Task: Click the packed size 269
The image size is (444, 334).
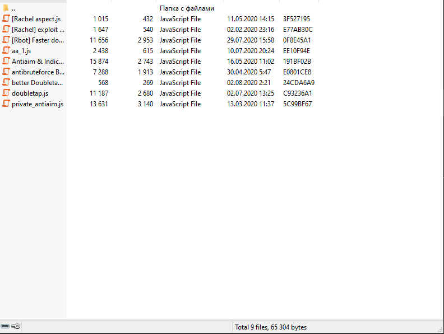Action: point(148,83)
